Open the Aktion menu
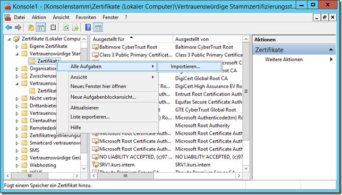 pos(39,17)
